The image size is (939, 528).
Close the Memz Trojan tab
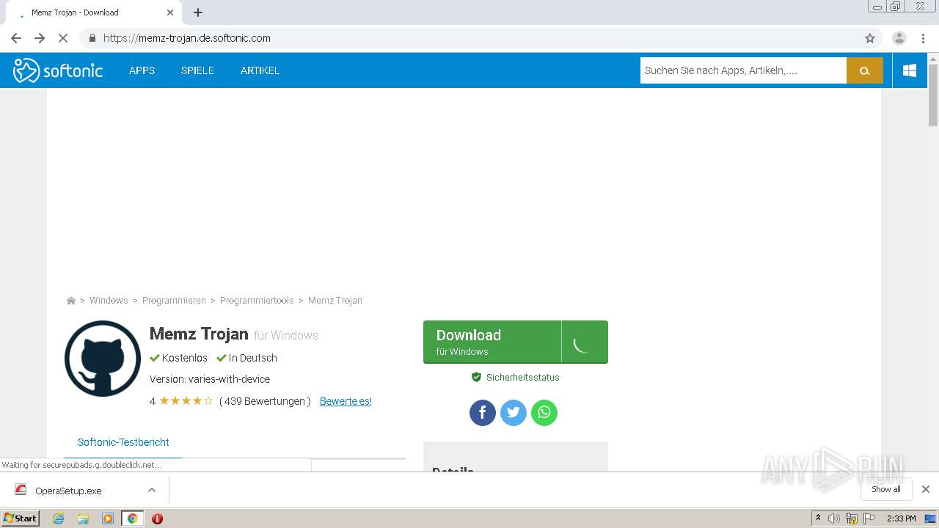point(170,12)
